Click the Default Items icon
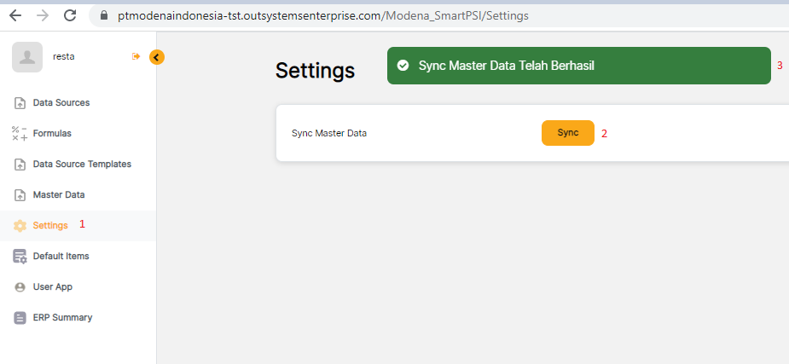789x364 pixels. (x=20, y=257)
